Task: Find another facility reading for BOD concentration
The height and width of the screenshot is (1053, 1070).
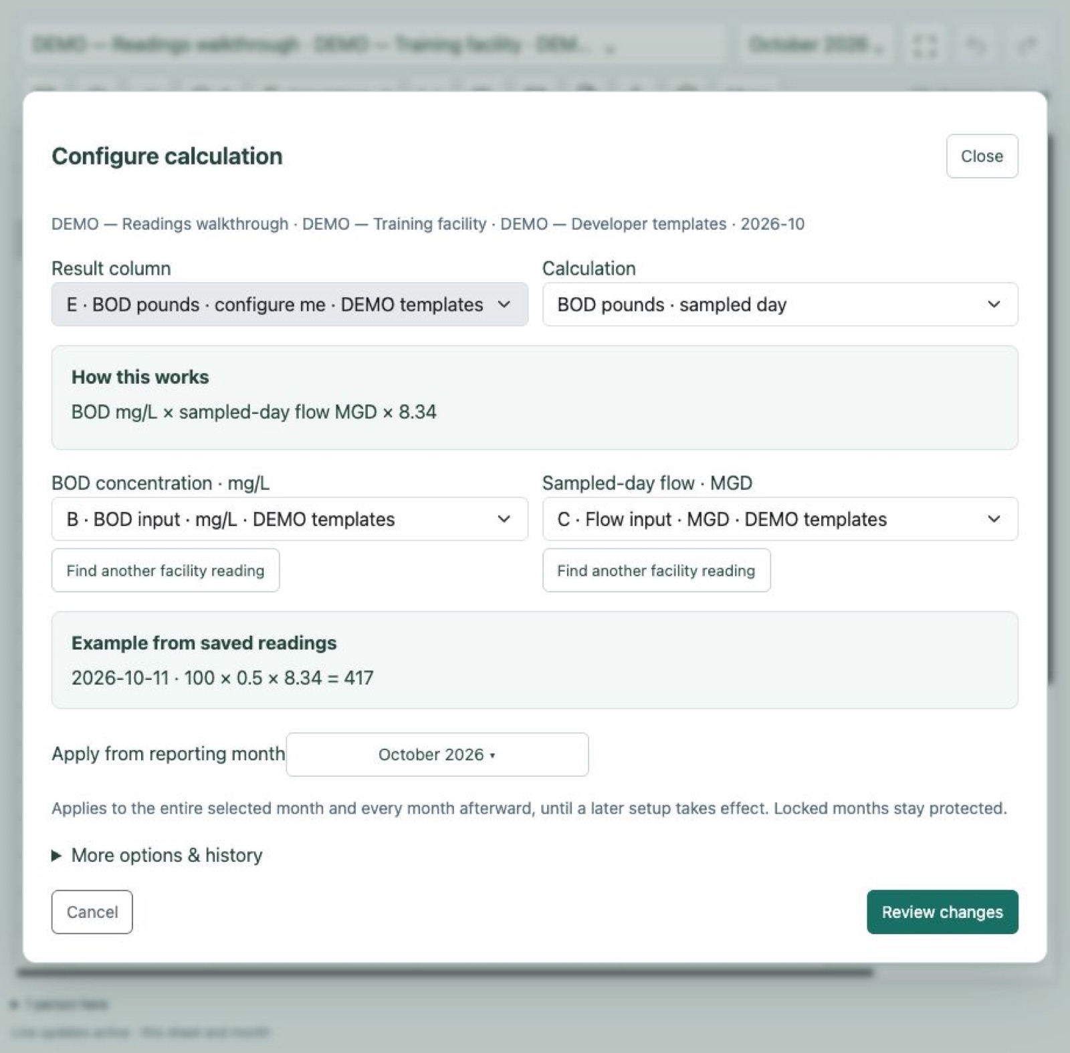Action: tap(165, 570)
